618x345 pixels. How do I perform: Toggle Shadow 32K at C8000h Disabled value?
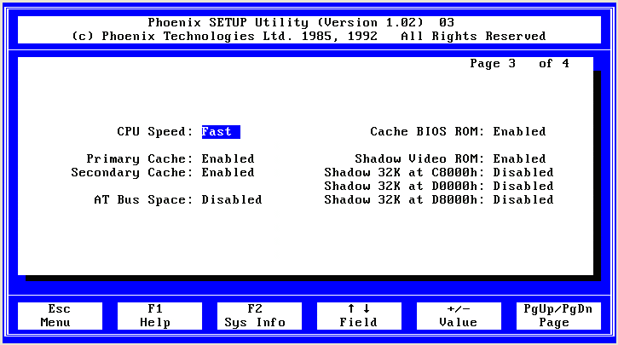click(523, 172)
